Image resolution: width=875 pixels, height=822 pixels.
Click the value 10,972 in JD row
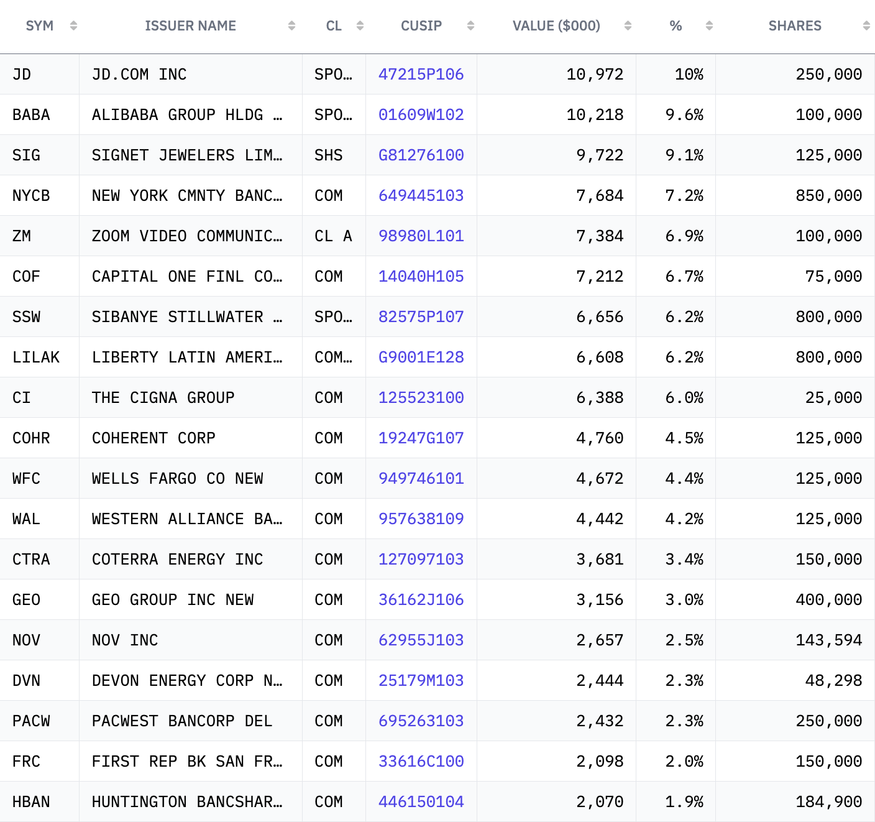(x=595, y=74)
